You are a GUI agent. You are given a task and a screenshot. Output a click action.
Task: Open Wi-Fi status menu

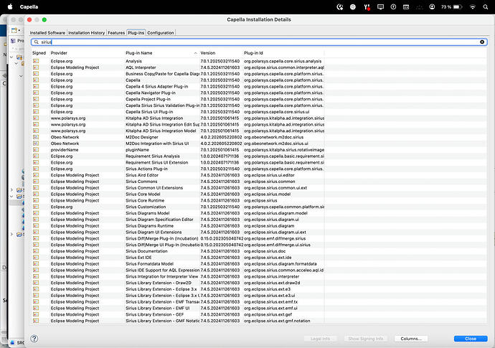472,7
